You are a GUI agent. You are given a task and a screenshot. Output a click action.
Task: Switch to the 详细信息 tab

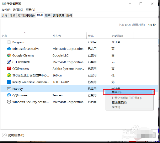tap(58, 16)
